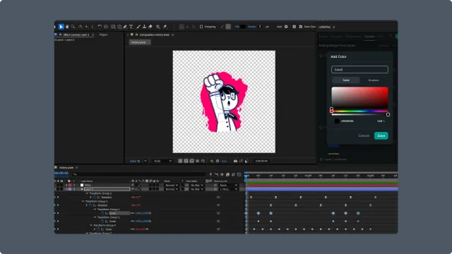The width and height of the screenshot is (452, 254).
Task: Collapse Transform: Group 2 in timeline
Action: tap(87, 193)
